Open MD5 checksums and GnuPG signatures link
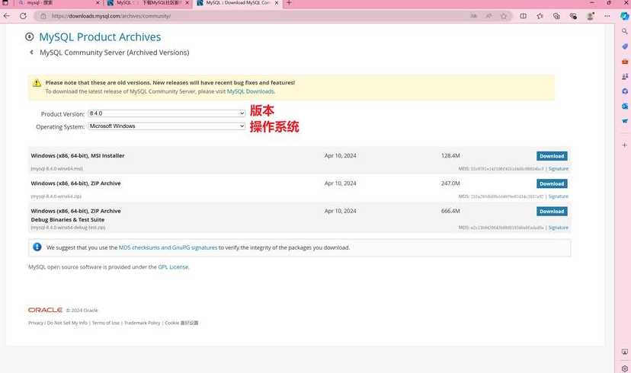Viewport: 631px width, 373px height. tap(168, 247)
